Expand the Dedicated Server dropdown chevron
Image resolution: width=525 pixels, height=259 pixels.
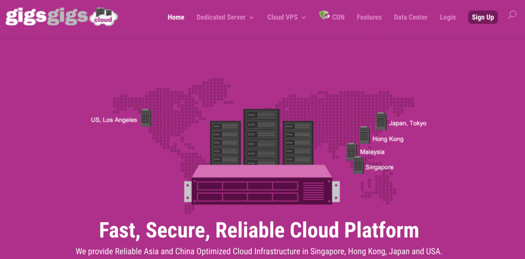(x=251, y=18)
